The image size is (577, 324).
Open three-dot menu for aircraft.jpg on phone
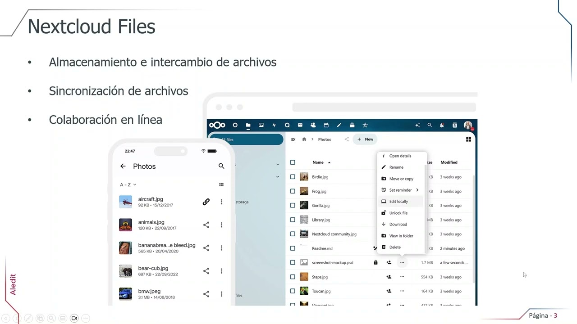(x=221, y=202)
